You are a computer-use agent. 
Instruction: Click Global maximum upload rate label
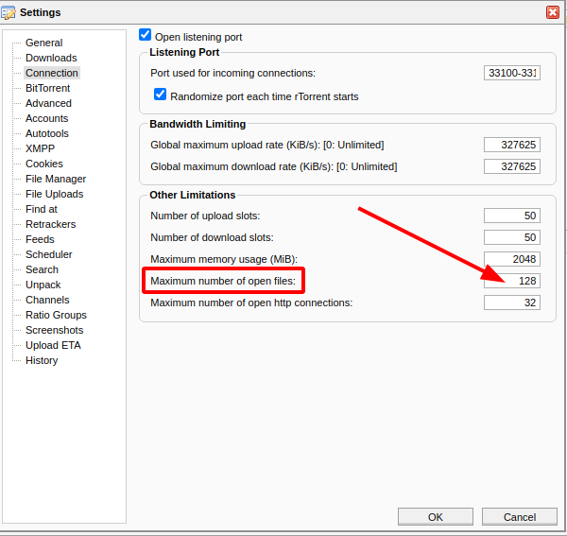click(x=267, y=145)
